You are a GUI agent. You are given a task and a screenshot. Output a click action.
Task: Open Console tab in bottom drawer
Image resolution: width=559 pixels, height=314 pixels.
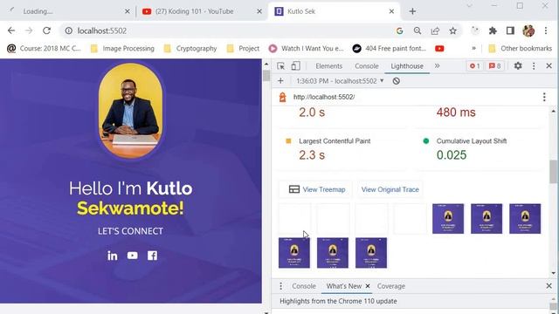[304, 286]
